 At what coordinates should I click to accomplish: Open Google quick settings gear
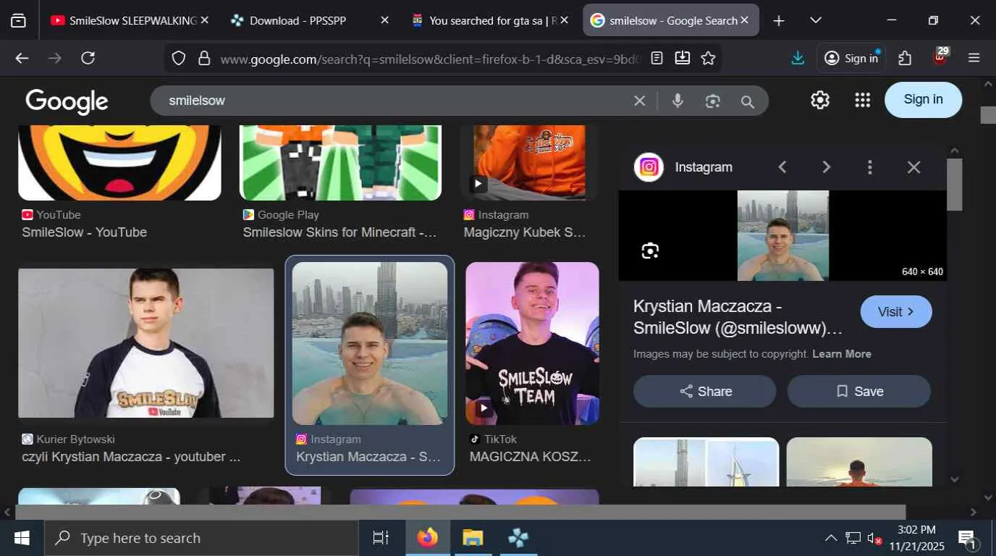pyautogui.click(x=820, y=100)
